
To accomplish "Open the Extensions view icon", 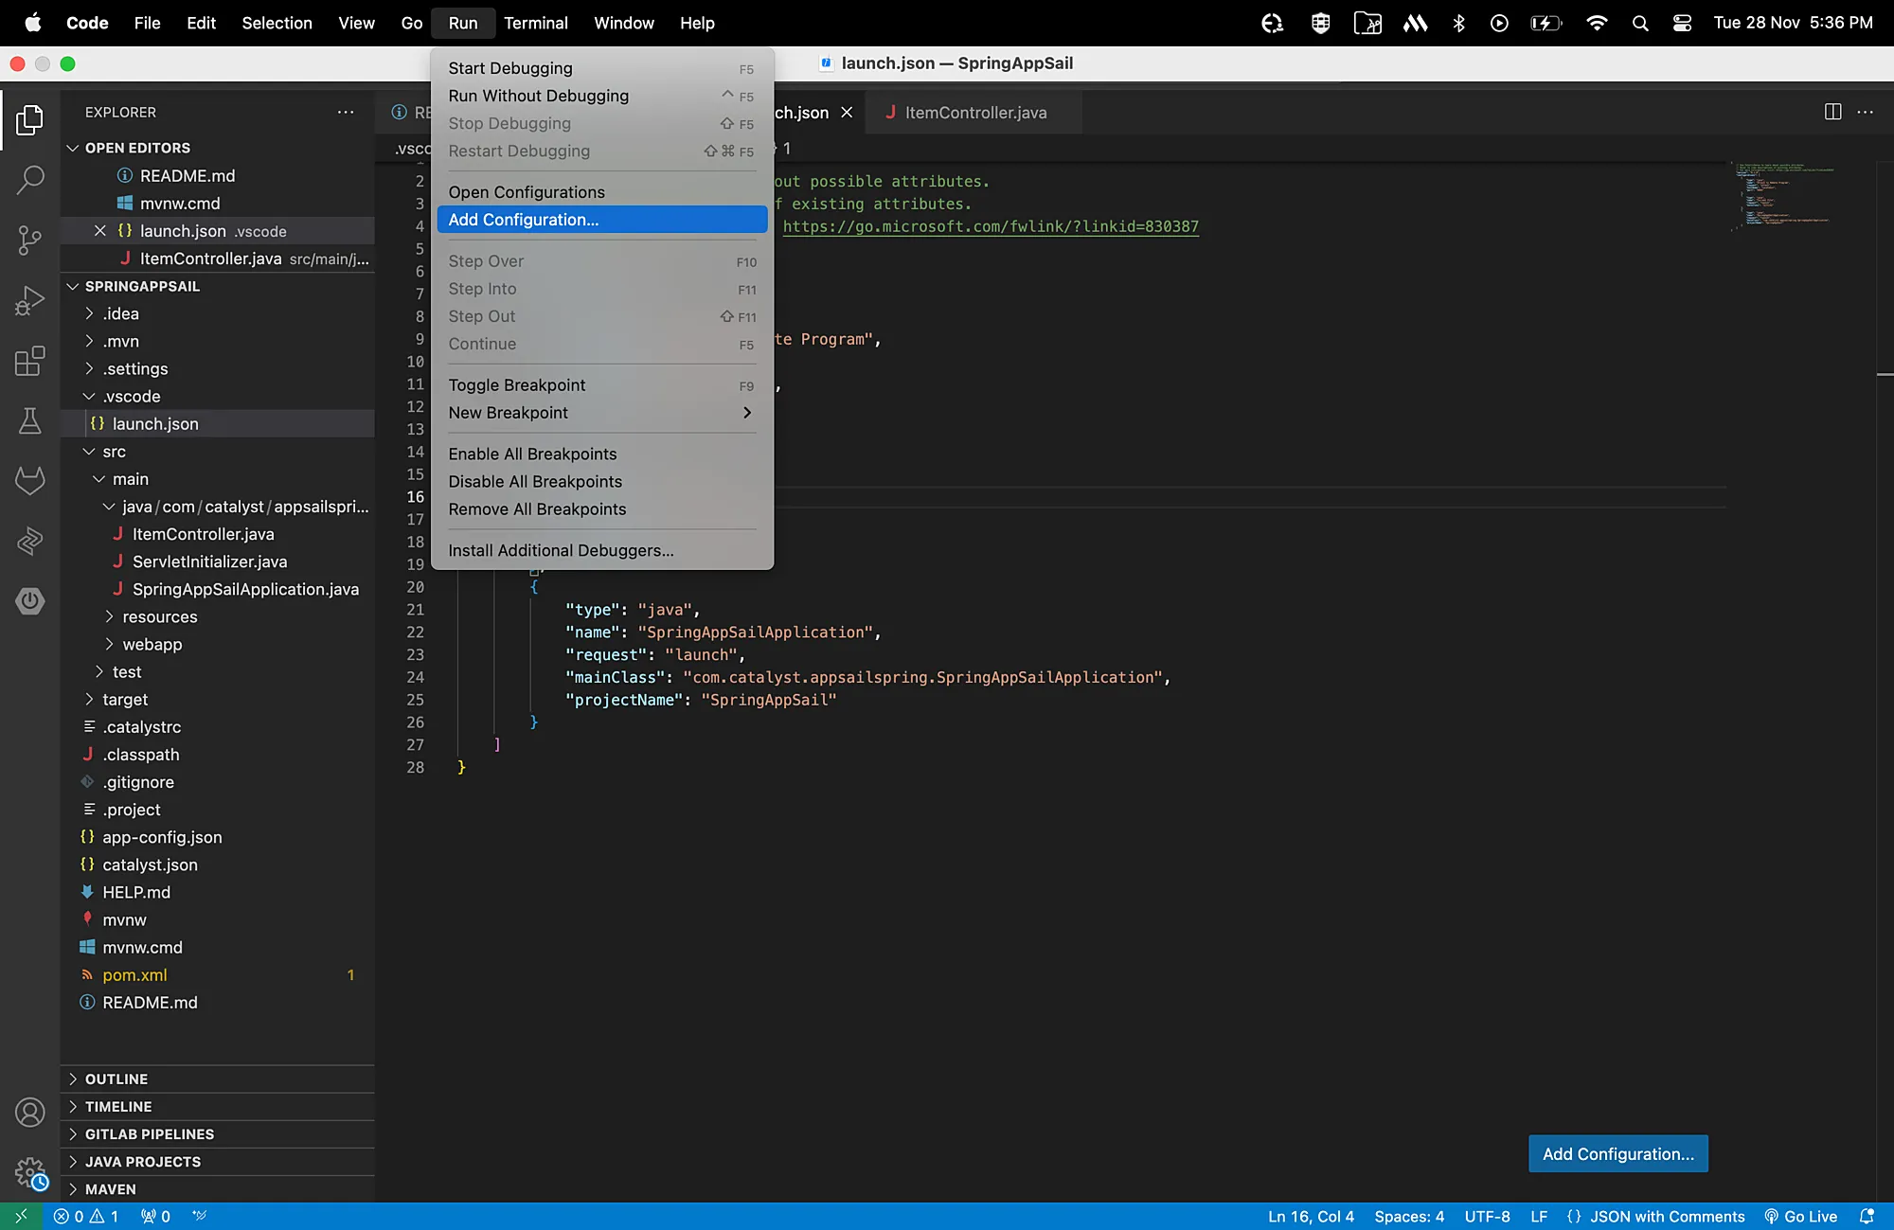I will tap(29, 362).
